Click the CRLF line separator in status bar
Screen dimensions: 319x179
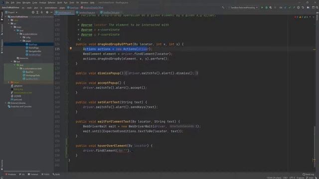tap(285, 178)
